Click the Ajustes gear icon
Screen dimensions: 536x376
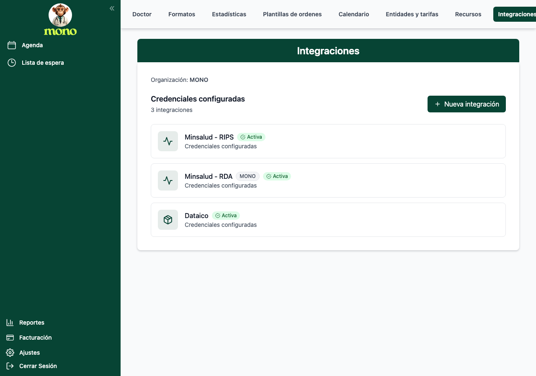(x=10, y=353)
